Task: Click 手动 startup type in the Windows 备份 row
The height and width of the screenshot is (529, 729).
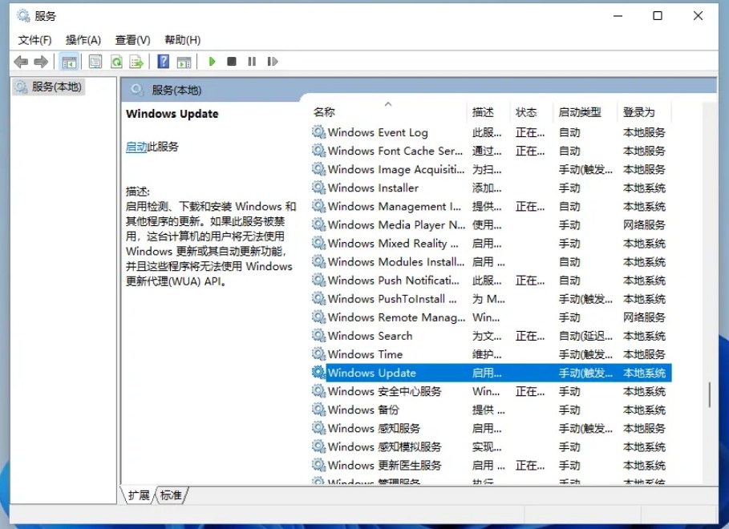Action: [569, 410]
